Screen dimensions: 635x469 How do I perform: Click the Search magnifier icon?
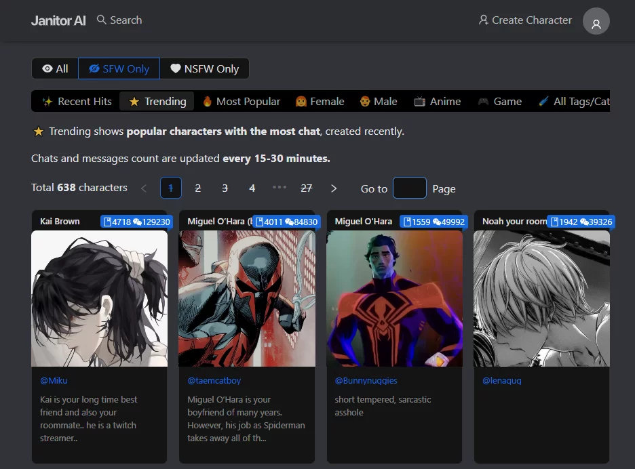pos(102,20)
